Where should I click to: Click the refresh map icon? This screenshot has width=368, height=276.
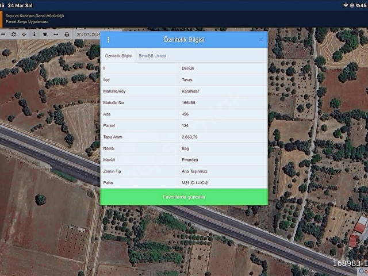(x=13, y=34)
